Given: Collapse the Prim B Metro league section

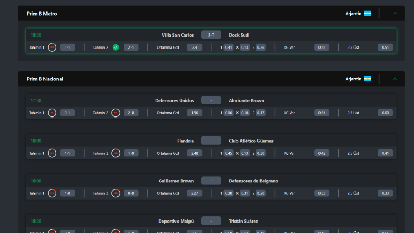Looking at the screenshot, I should [x=395, y=13].
